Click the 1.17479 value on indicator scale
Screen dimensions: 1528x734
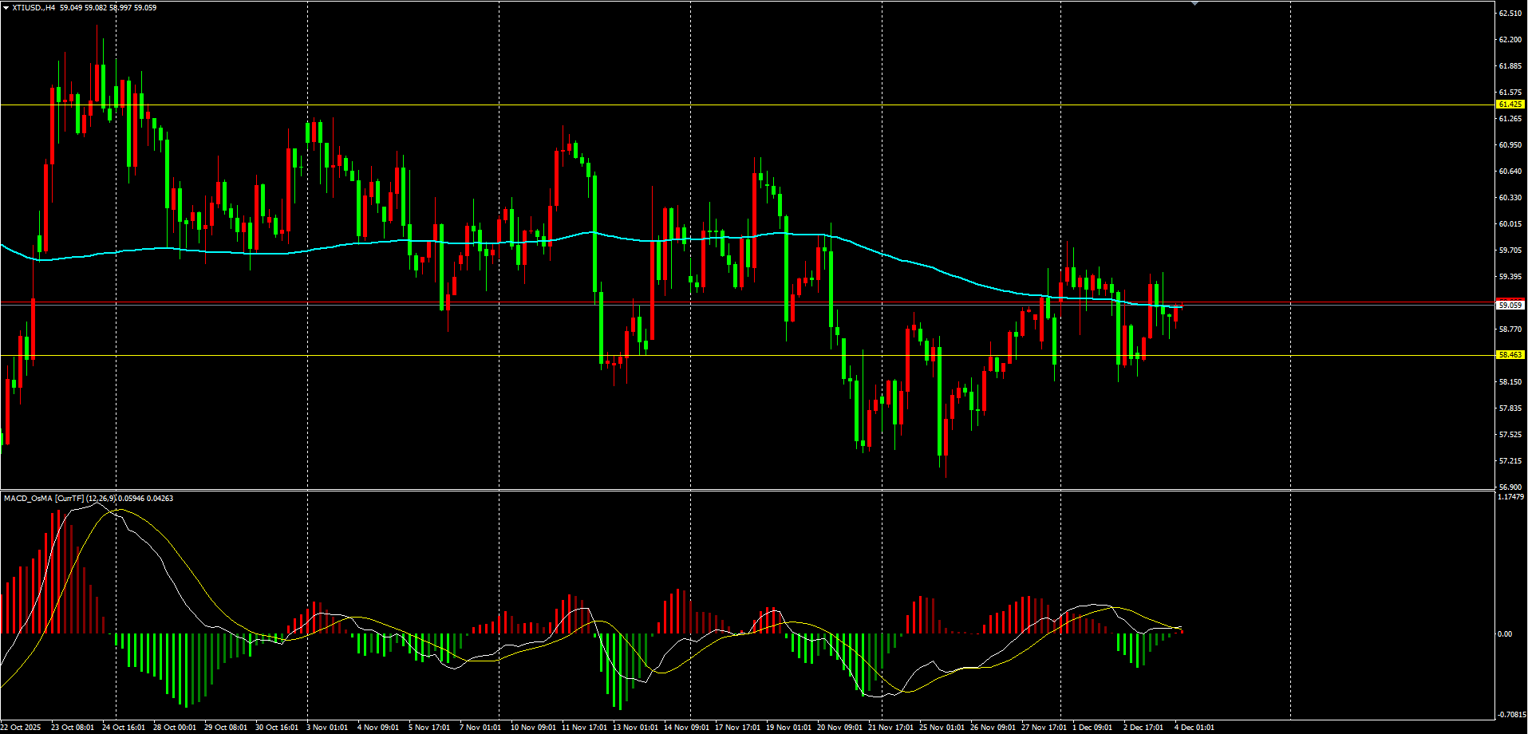pyautogui.click(x=1510, y=497)
